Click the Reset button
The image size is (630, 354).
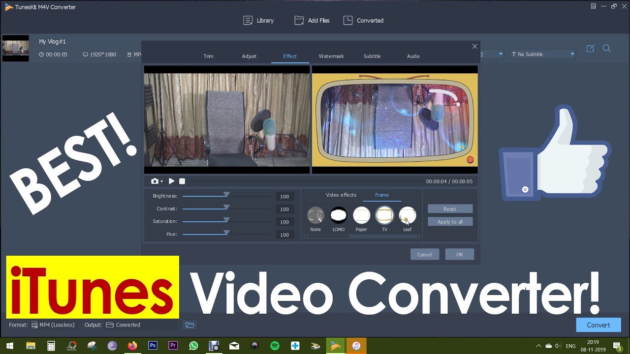click(x=450, y=209)
